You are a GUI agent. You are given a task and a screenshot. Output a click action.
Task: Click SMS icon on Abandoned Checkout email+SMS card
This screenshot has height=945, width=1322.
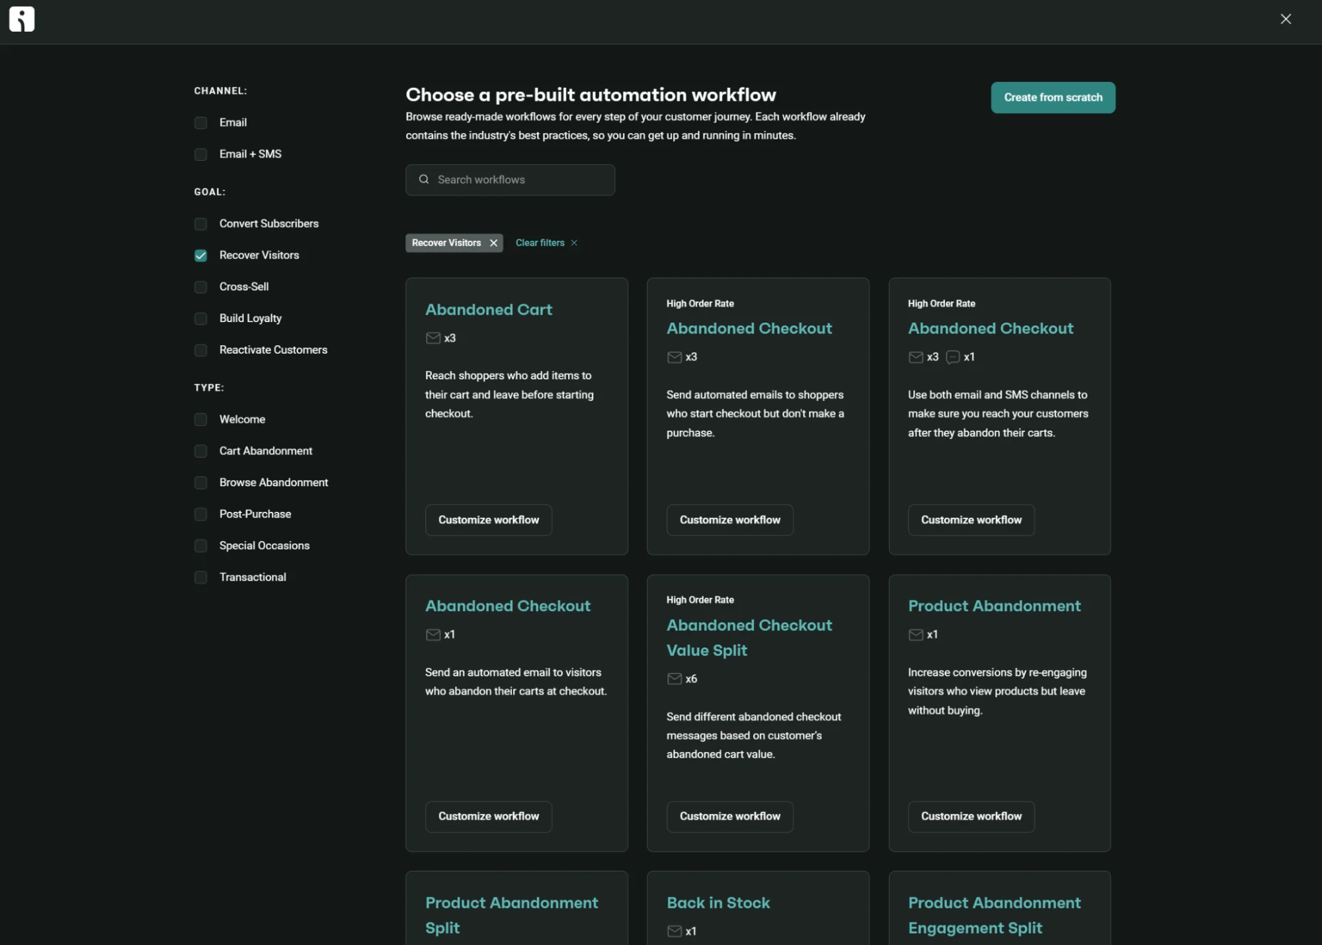tap(953, 357)
